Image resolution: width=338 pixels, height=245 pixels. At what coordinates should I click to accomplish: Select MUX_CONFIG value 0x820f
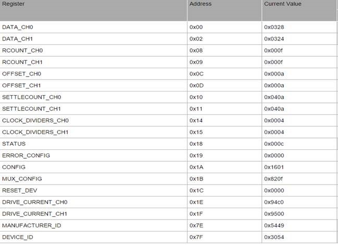tap(273, 179)
